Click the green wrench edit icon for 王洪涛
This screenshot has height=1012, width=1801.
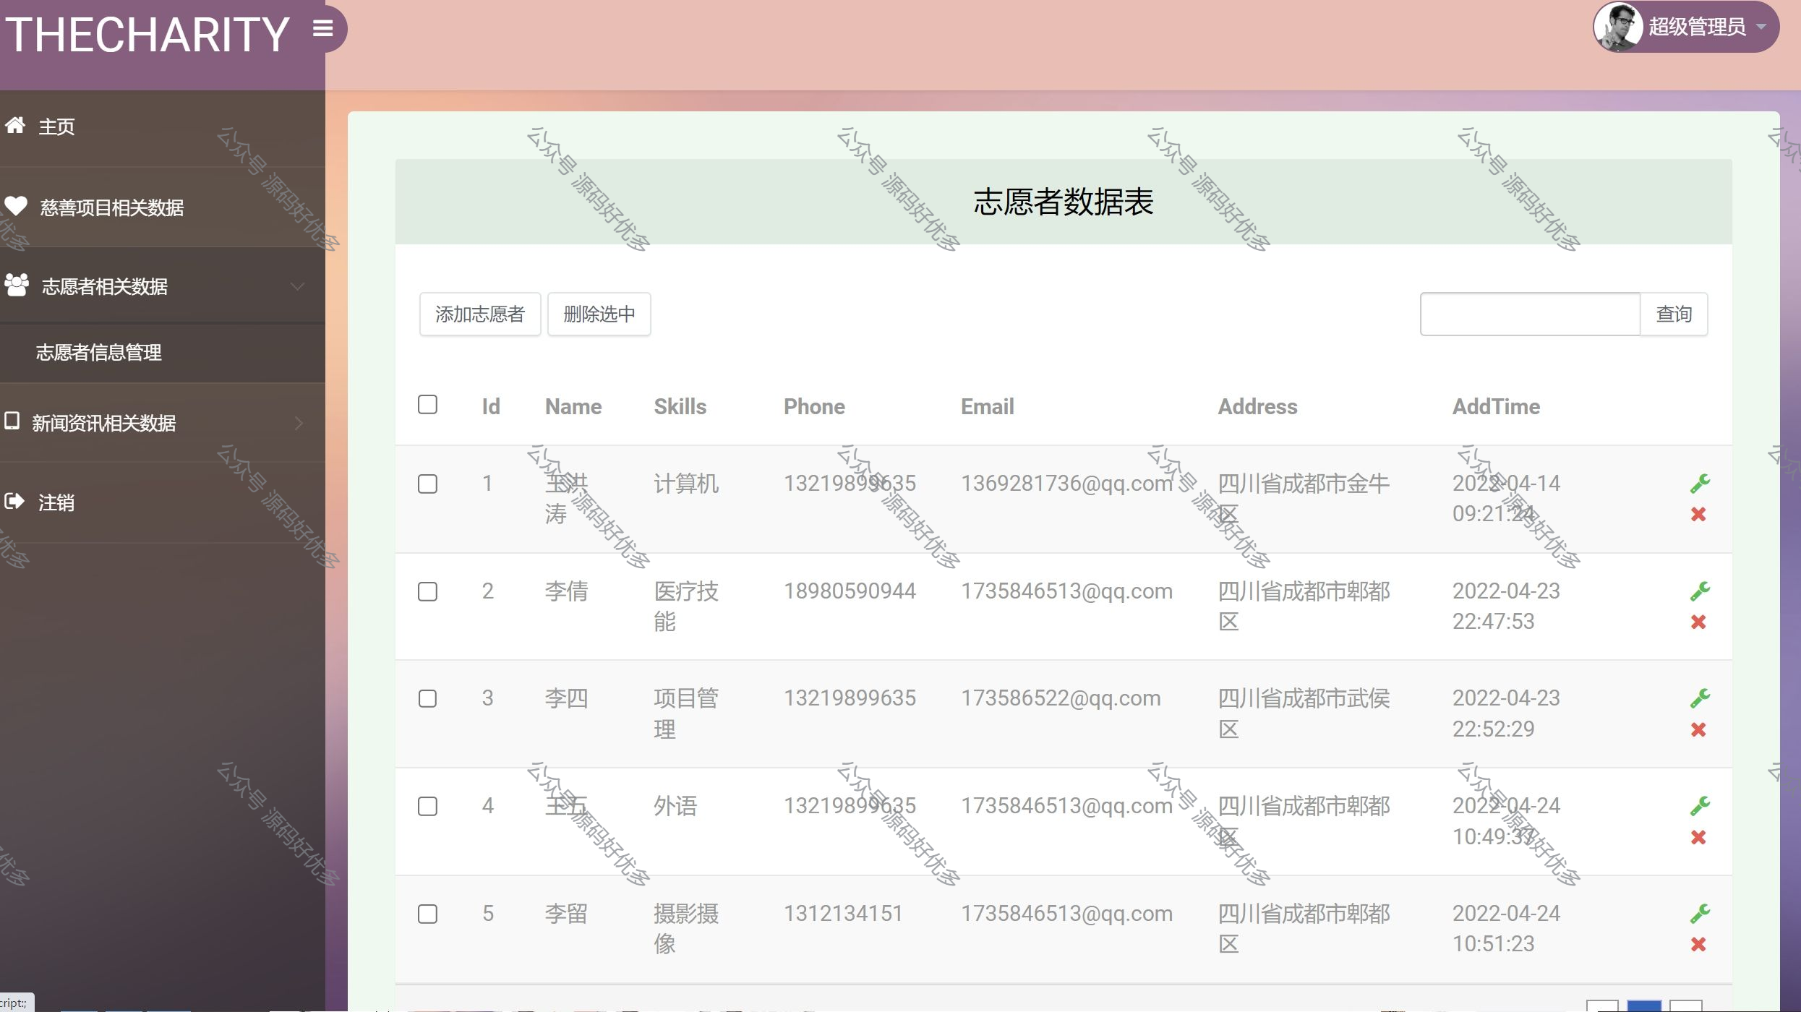click(1699, 483)
